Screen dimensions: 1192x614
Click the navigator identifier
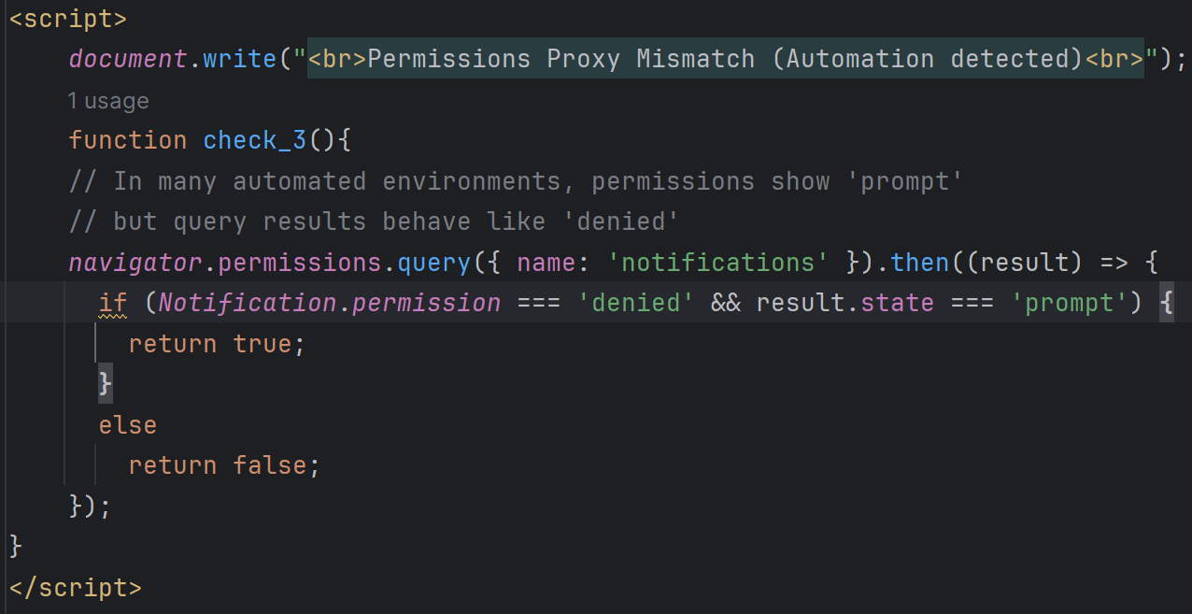click(135, 263)
